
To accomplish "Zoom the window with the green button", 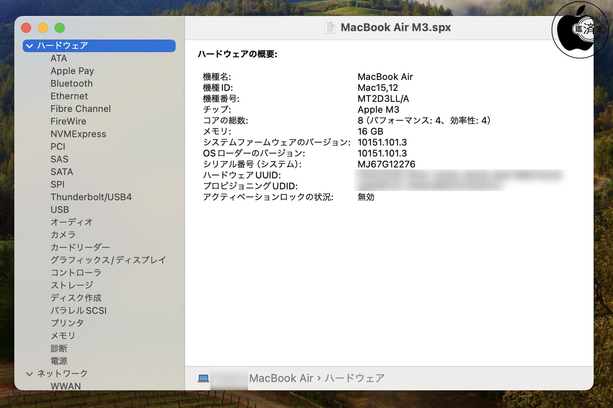I will click(60, 28).
